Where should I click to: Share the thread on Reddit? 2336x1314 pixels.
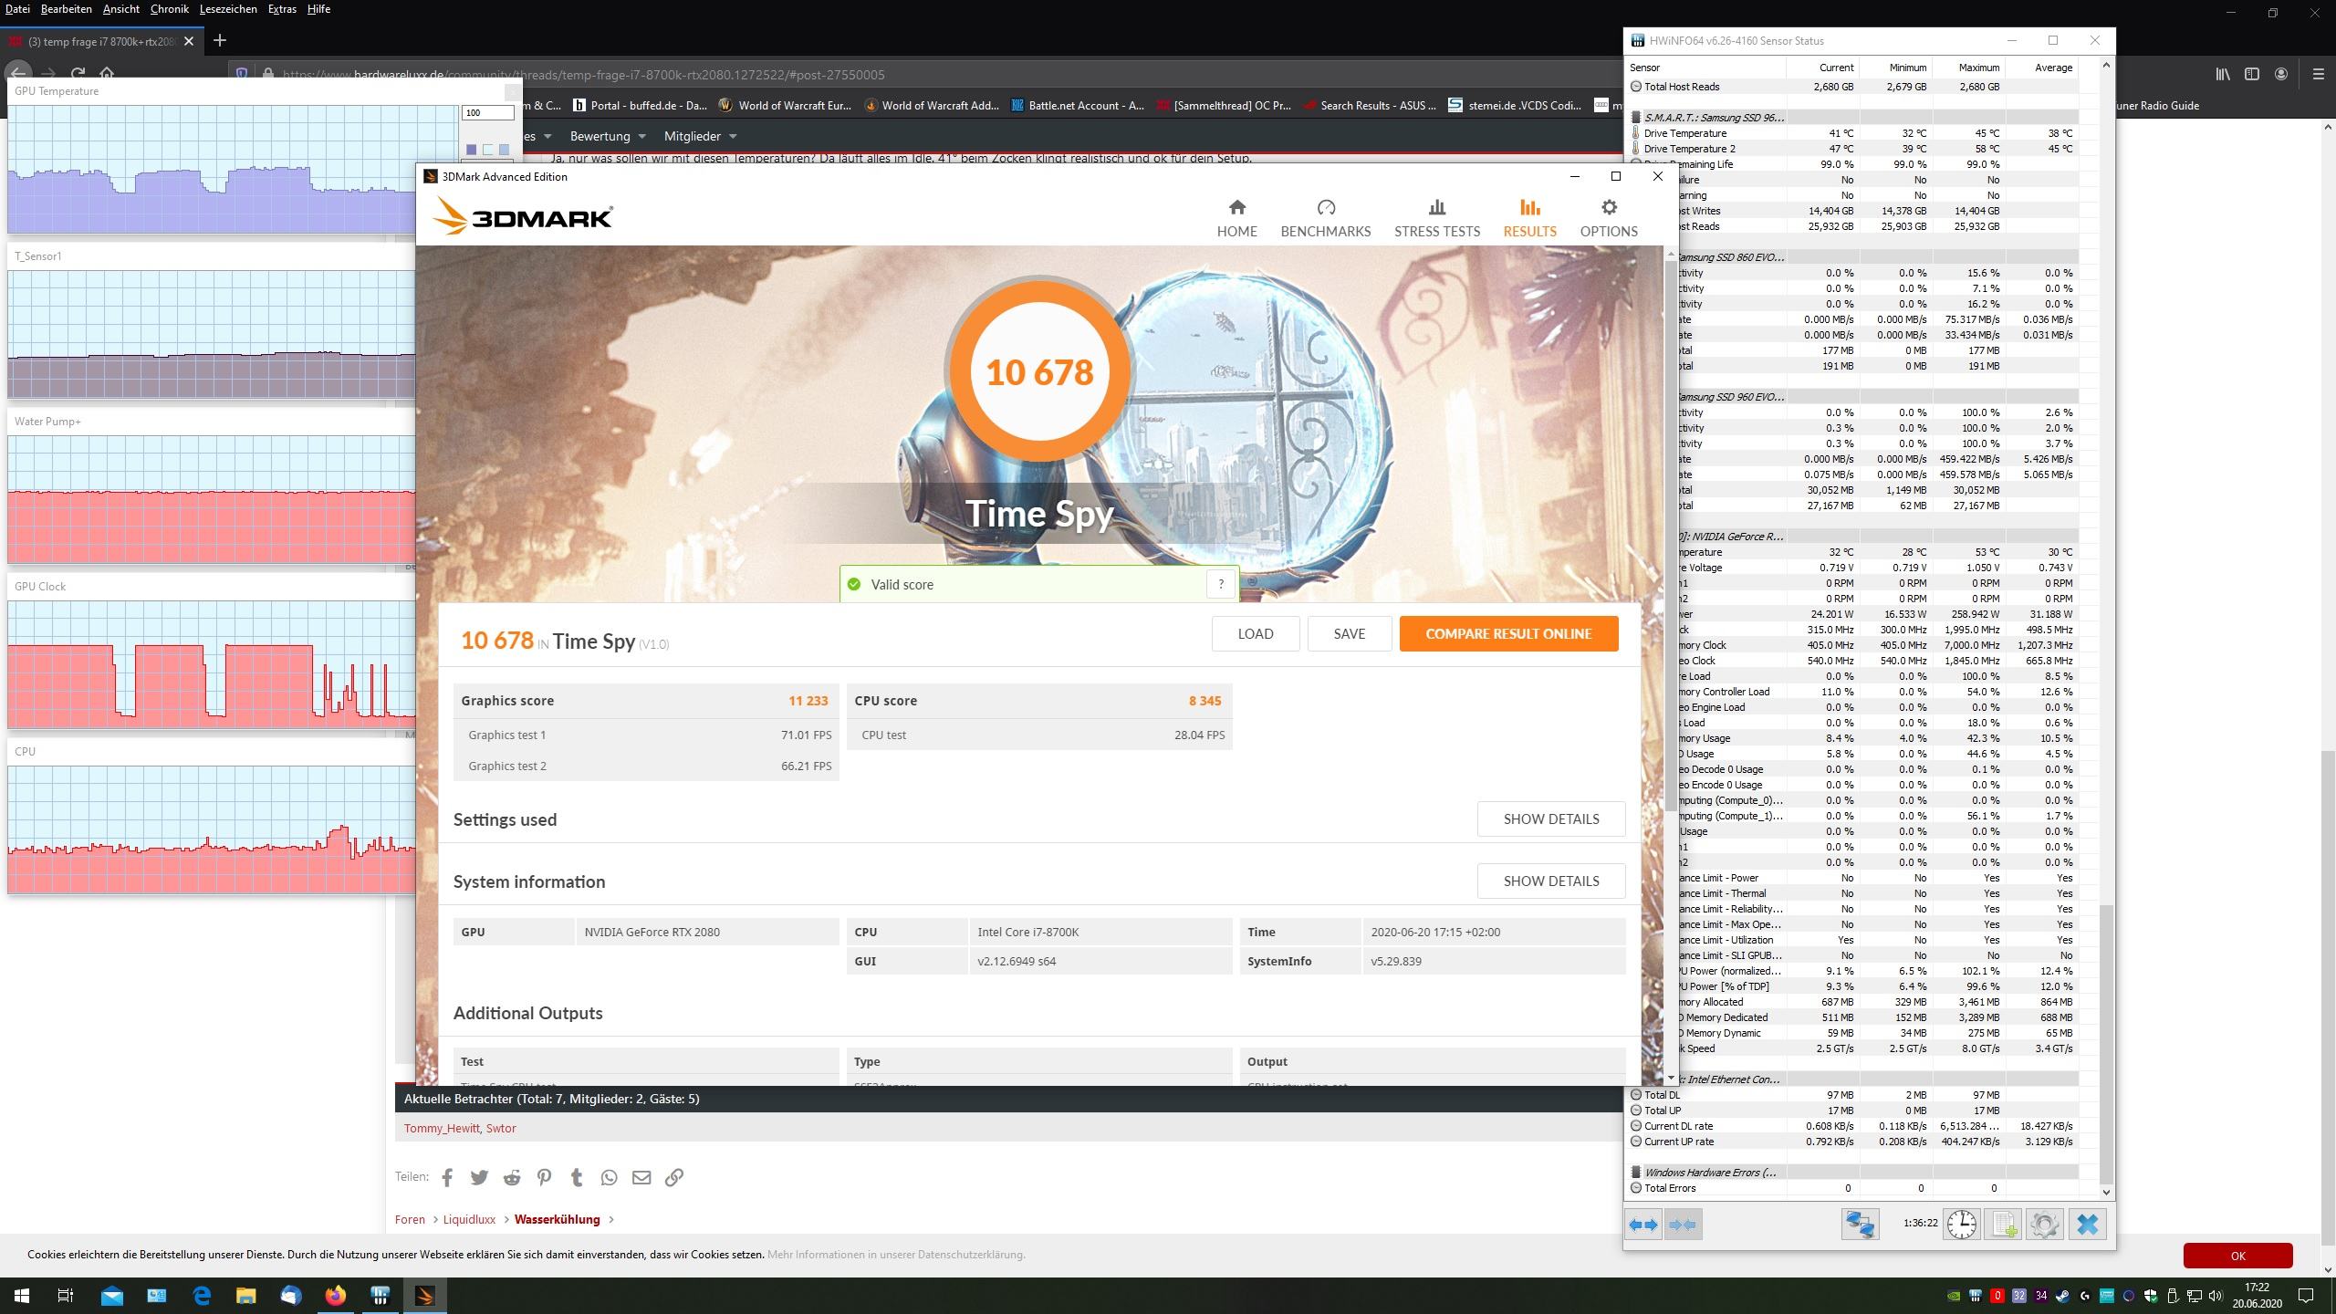[512, 1177]
